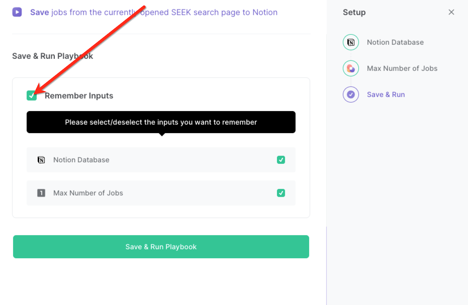Open the playbook title link about SEEK jobs
Viewport: 468px width, 305px height.
point(154,12)
